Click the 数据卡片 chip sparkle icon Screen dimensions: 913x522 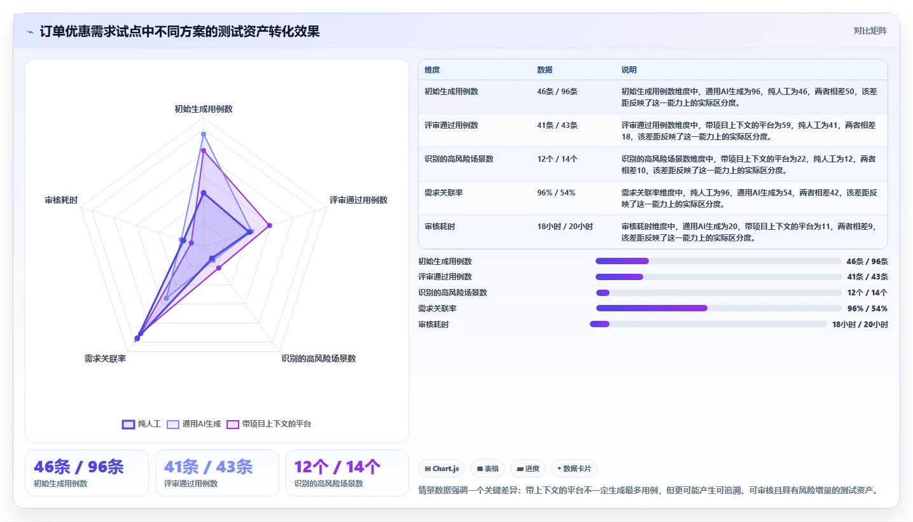[x=559, y=469]
